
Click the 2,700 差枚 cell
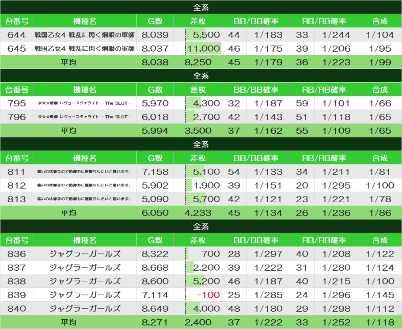198,117
